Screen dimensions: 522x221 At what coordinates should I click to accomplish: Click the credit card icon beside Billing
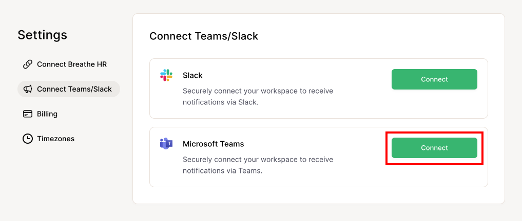28,114
